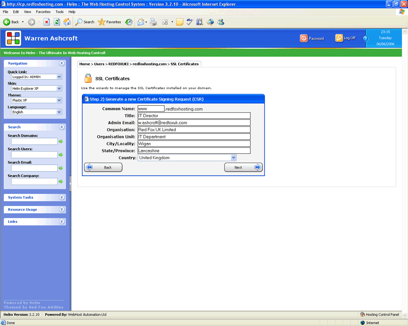The height and width of the screenshot is (326, 408).
Task: Click the Password link in header
Action: (x=316, y=39)
